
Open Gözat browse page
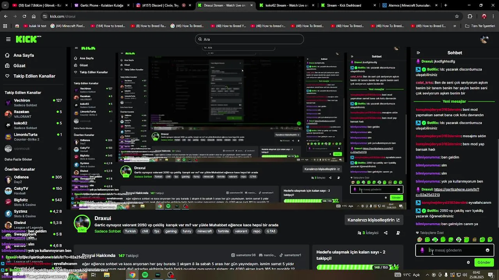pyautogui.click(x=19, y=66)
